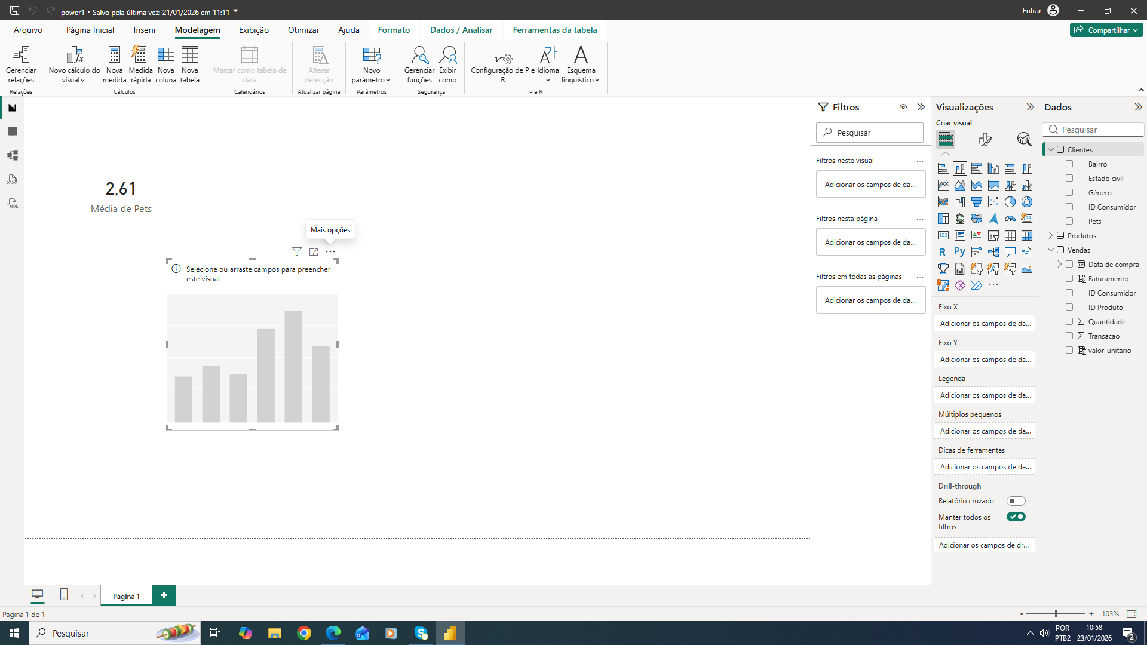Click the zoom slider in the status bar
This screenshot has width=1147, height=645.
pyautogui.click(x=1056, y=614)
